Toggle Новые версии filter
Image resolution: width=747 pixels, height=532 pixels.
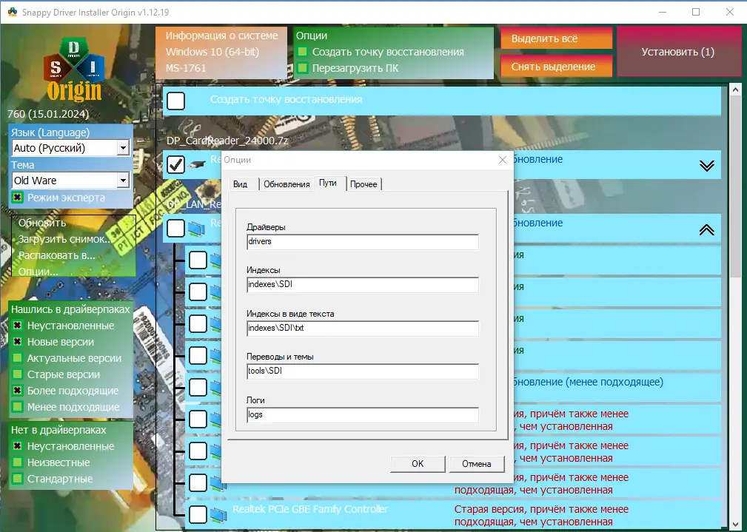[x=17, y=342]
